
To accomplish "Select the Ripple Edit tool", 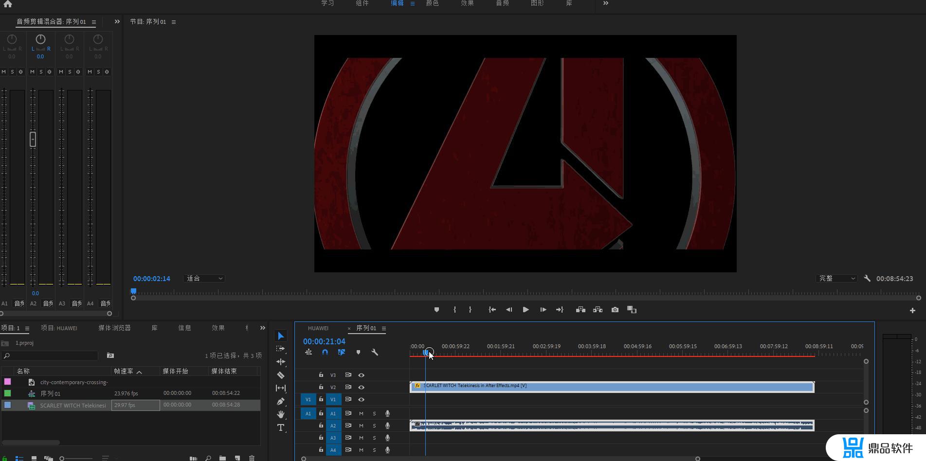I will click(x=281, y=362).
